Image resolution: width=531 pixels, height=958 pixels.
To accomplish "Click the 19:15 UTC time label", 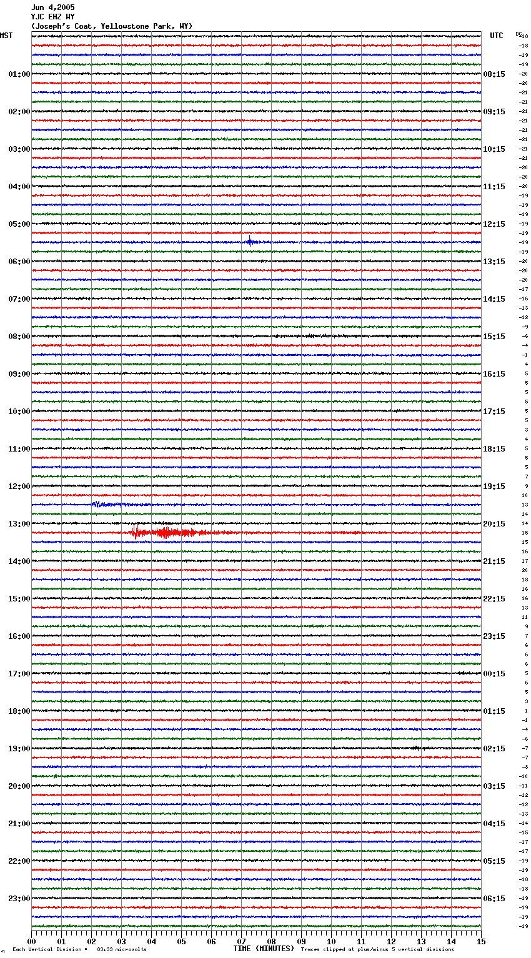I will 494,486.
